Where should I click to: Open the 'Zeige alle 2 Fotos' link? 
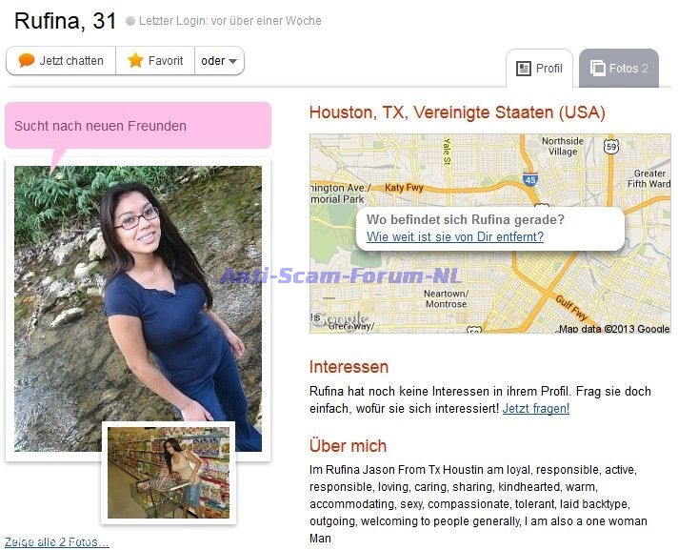[56, 541]
